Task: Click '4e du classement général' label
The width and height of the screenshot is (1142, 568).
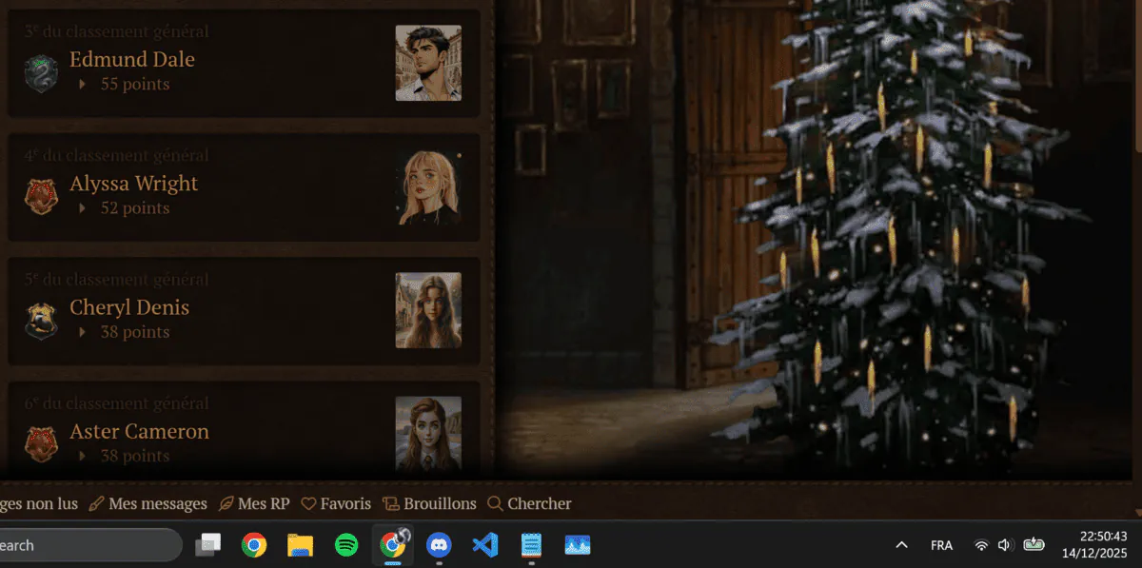Action: pos(117,155)
